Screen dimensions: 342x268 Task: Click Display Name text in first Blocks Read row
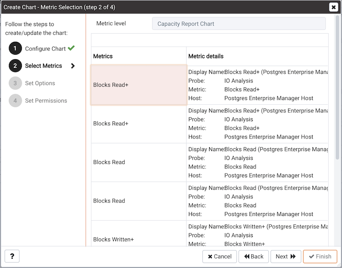258,149
